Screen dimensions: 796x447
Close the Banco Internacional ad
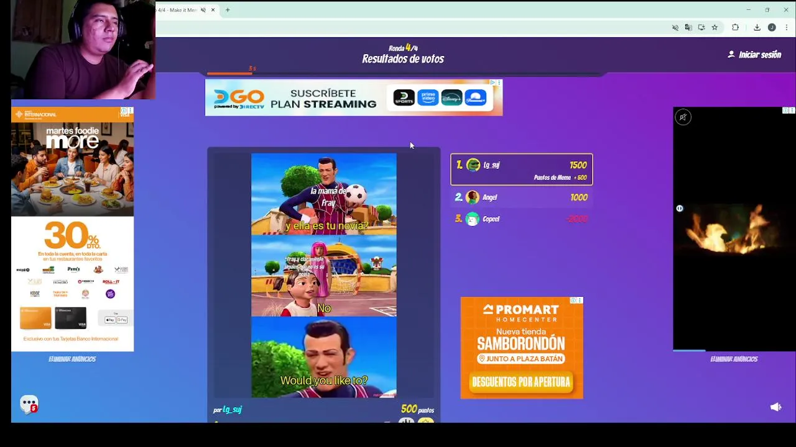(x=130, y=111)
